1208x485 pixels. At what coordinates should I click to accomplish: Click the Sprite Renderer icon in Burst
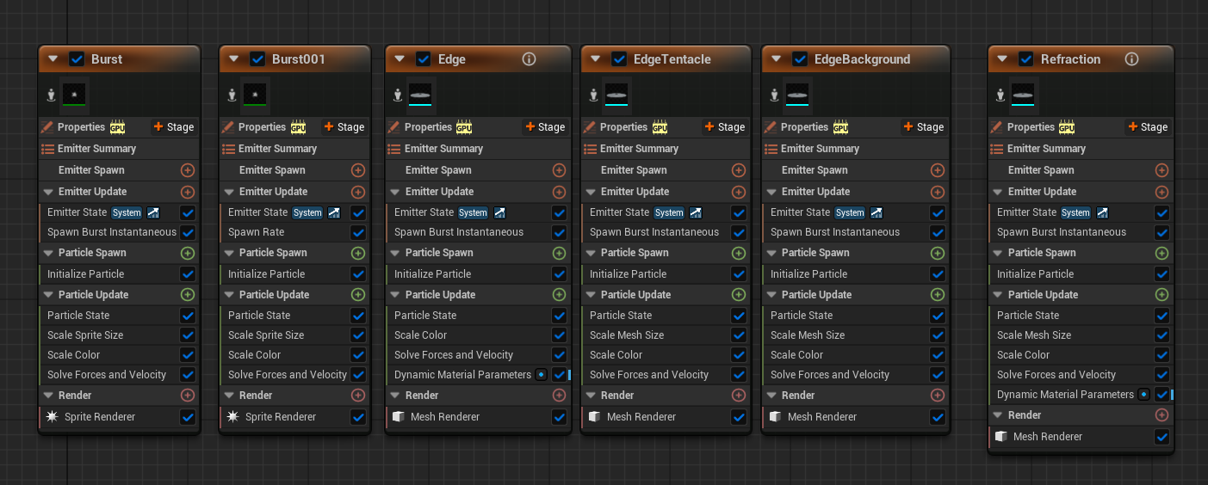pos(53,417)
